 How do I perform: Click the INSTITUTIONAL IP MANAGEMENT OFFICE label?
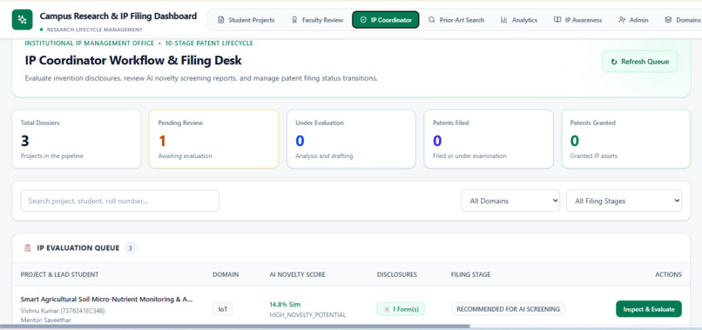point(90,43)
